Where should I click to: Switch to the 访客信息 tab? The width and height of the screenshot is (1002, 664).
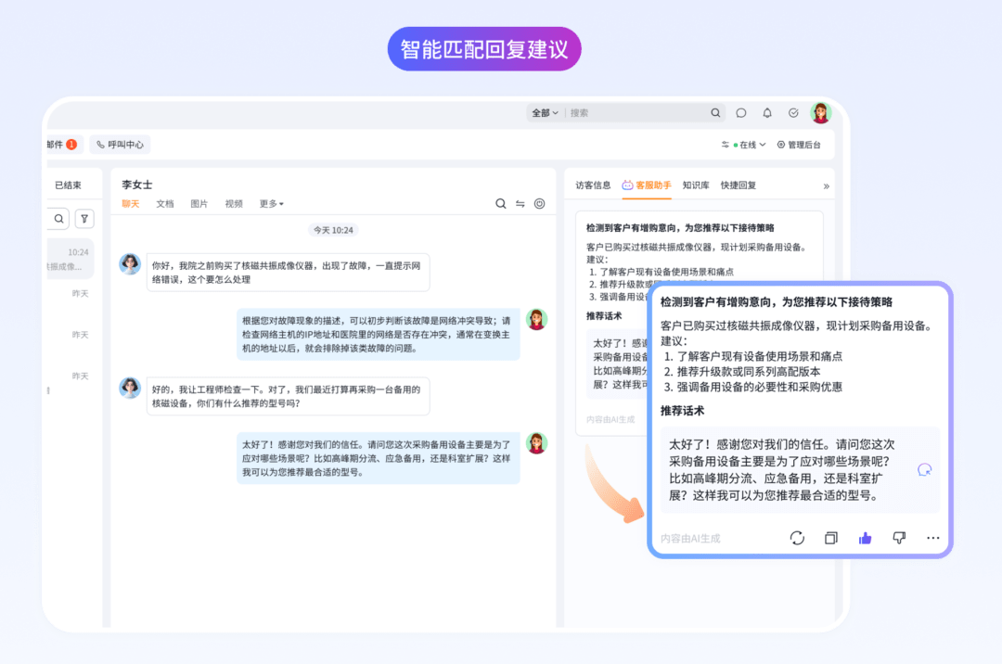click(593, 185)
